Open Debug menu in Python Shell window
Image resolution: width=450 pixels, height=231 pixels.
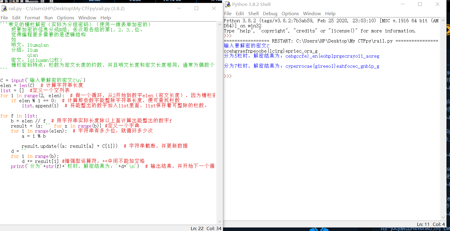[270, 13]
